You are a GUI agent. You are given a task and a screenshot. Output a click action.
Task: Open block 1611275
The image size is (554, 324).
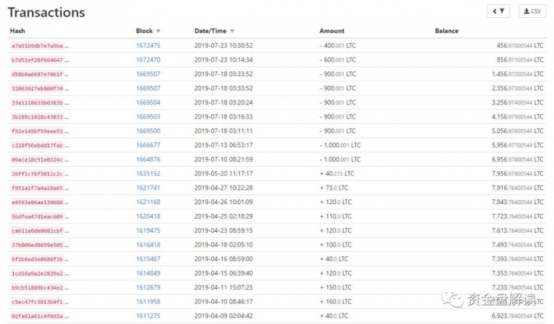click(148, 316)
